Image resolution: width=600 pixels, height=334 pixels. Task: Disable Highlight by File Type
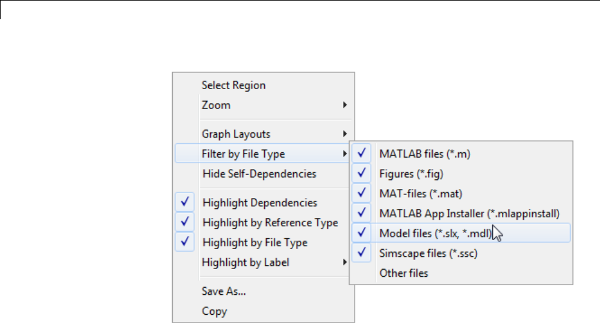[x=255, y=243]
